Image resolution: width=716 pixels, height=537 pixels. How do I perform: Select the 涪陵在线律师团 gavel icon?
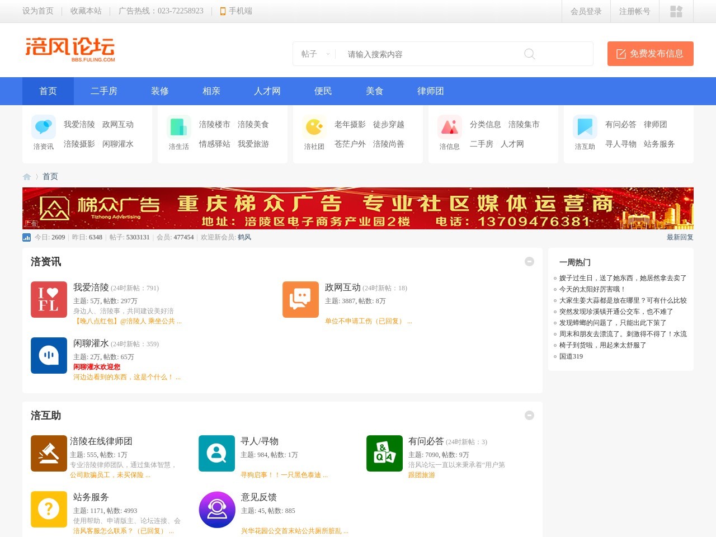tap(49, 453)
